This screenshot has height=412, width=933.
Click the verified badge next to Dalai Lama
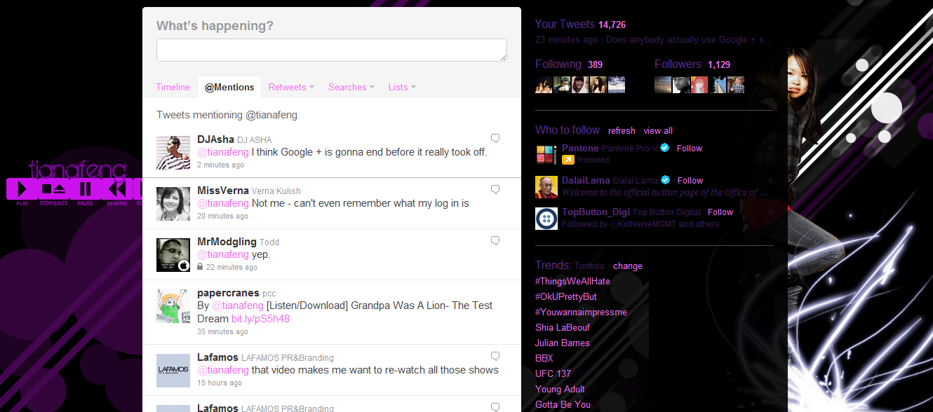pos(664,180)
